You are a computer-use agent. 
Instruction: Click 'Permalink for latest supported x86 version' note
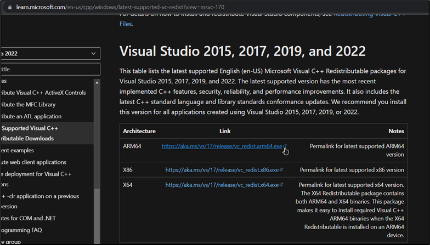(352, 170)
